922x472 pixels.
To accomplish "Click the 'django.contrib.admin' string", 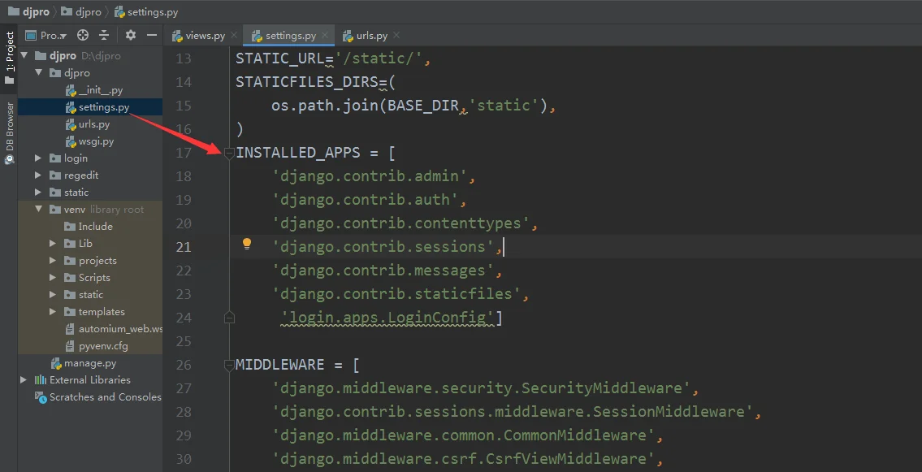I will click(x=370, y=176).
